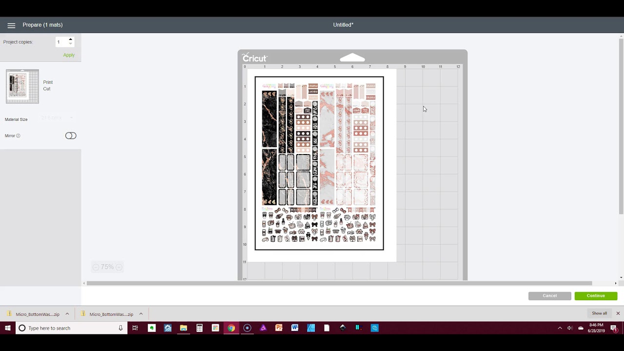The image size is (624, 351).
Task: Open the hamburger menu next to Prepare
Action: point(11,25)
